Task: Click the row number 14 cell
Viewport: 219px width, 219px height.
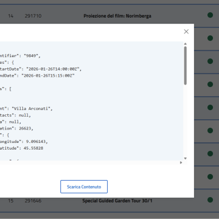Action: [x=10, y=16]
